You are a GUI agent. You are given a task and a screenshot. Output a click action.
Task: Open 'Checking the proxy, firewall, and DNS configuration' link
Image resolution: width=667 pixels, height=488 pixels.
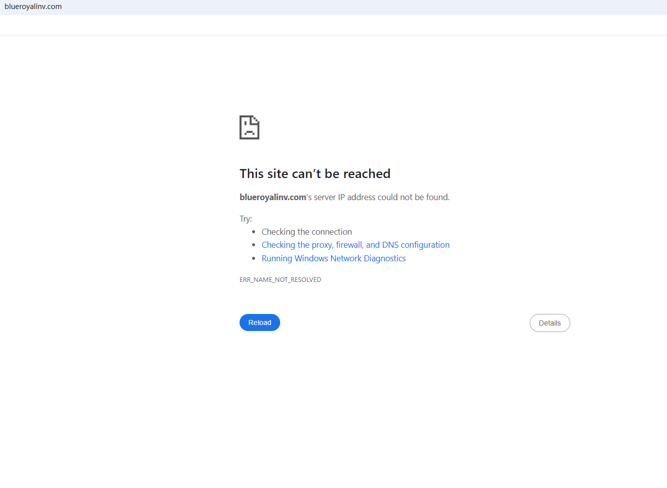coord(355,245)
